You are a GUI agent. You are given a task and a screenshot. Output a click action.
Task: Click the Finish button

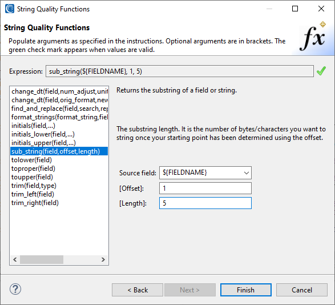coord(246,290)
